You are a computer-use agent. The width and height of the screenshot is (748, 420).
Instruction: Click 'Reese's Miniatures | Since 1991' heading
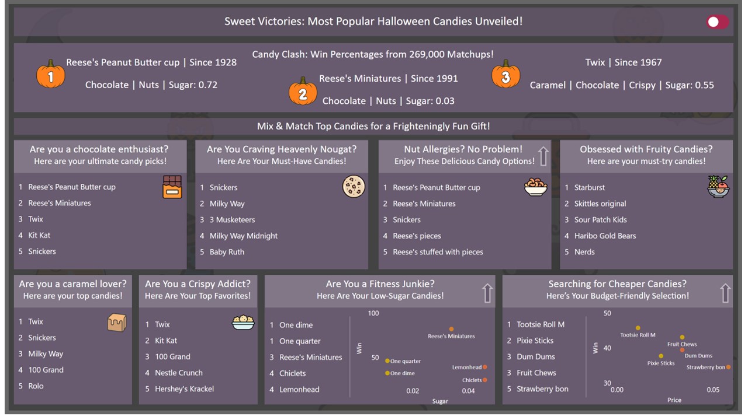tap(389, 79)
